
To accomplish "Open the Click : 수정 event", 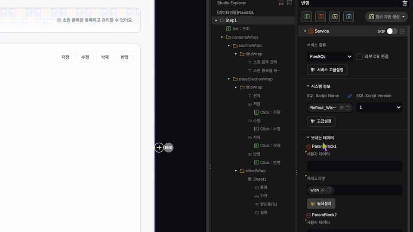I will tap(267, 129).
